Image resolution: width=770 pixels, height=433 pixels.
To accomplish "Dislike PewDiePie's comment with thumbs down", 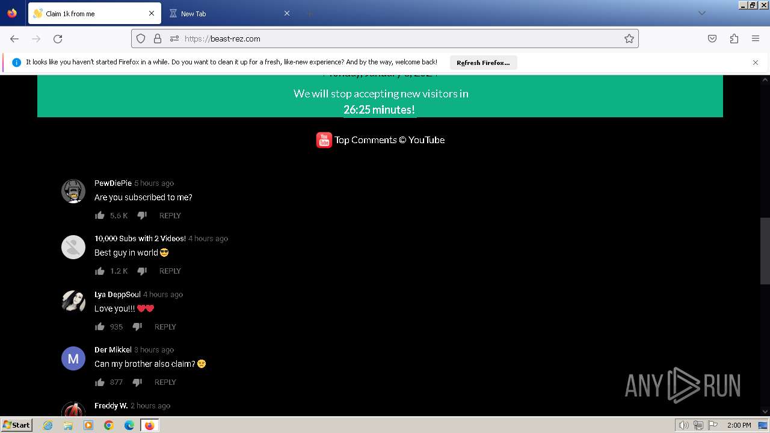I will (142, 215).
